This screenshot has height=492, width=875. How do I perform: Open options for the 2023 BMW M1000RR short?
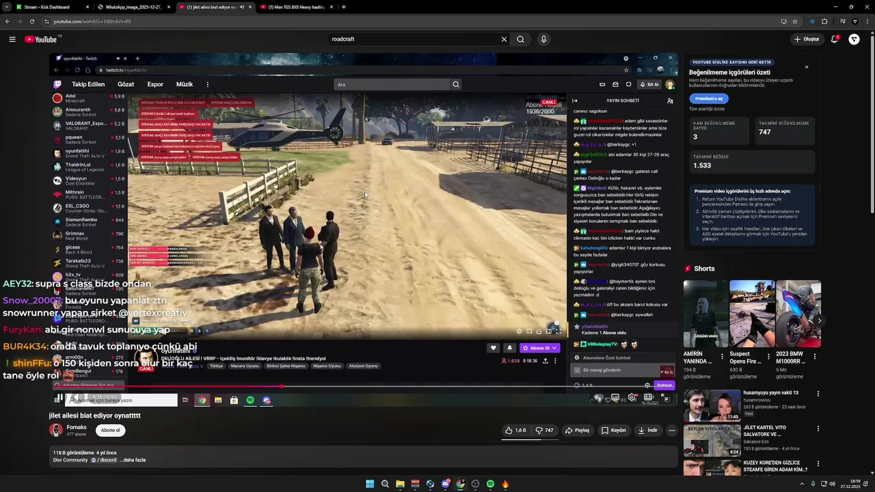pyautogui.click(x=814, y=356)
